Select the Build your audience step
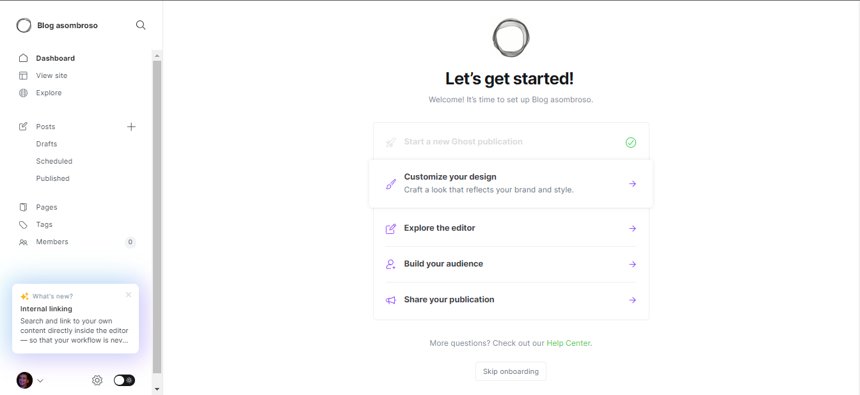Viewport: 860px width, 395px height. point(511,264)
